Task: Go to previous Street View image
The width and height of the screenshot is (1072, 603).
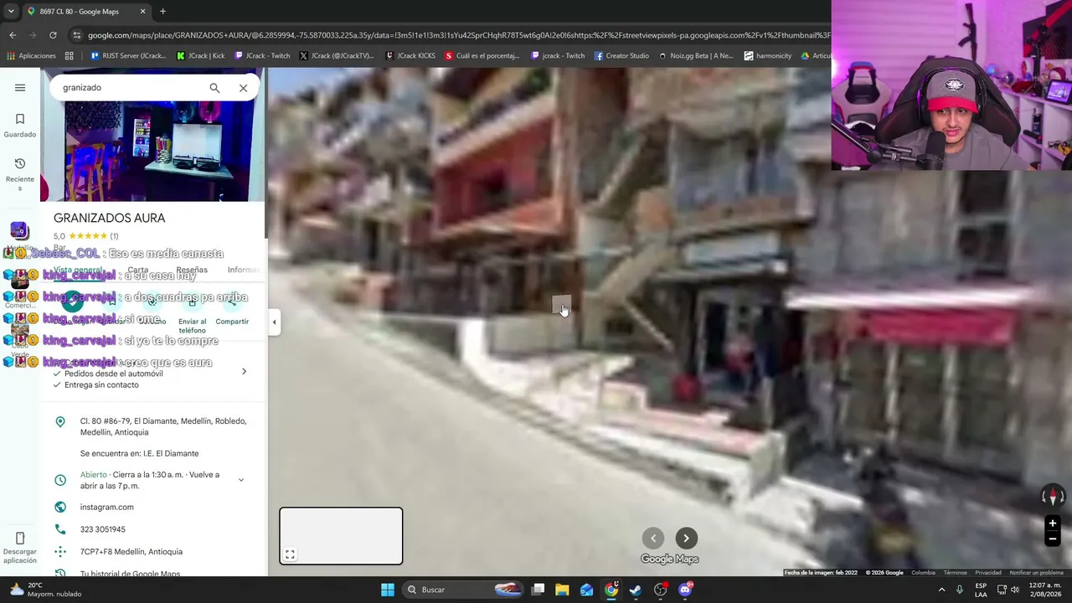Action: (653, 539)
